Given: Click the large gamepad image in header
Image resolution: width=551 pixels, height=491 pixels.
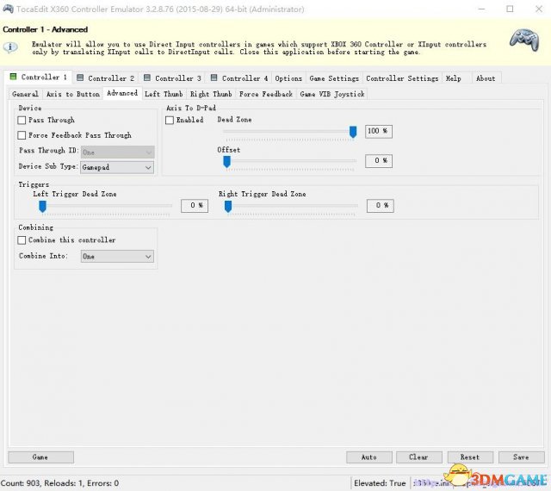Looking at the screenshot, I should [524, 40].
